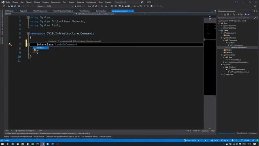Viewport: 259px width, 146px height.
Task: Click the GitHub repository status bar item
Action: tap(190, 141)
